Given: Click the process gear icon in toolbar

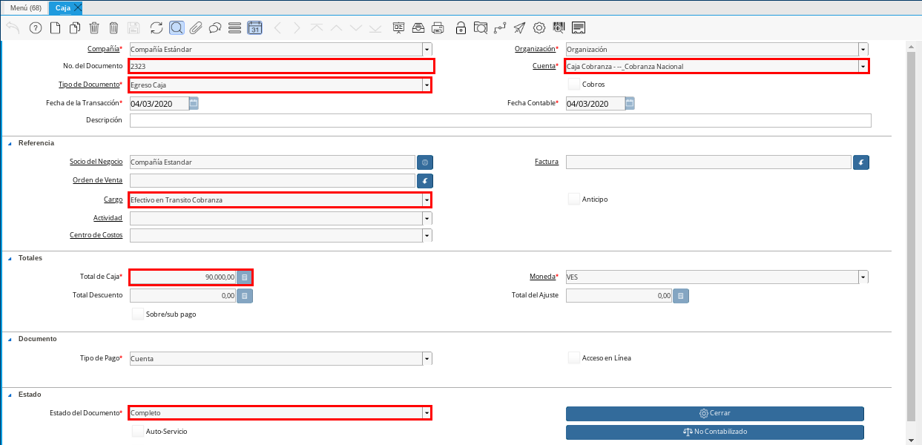Looking at the screenshot, I should tap(539, 28).
